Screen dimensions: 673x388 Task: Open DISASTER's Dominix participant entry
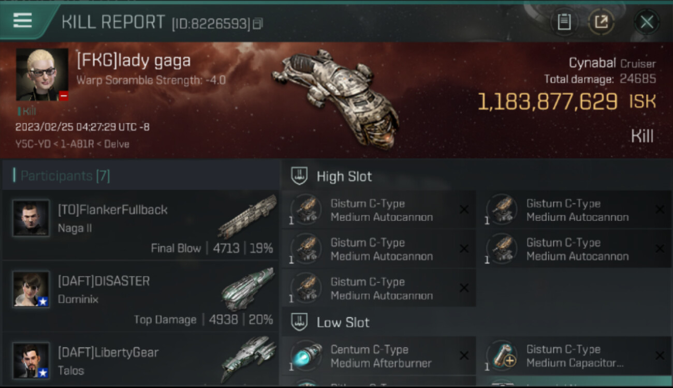click(141, 297)
